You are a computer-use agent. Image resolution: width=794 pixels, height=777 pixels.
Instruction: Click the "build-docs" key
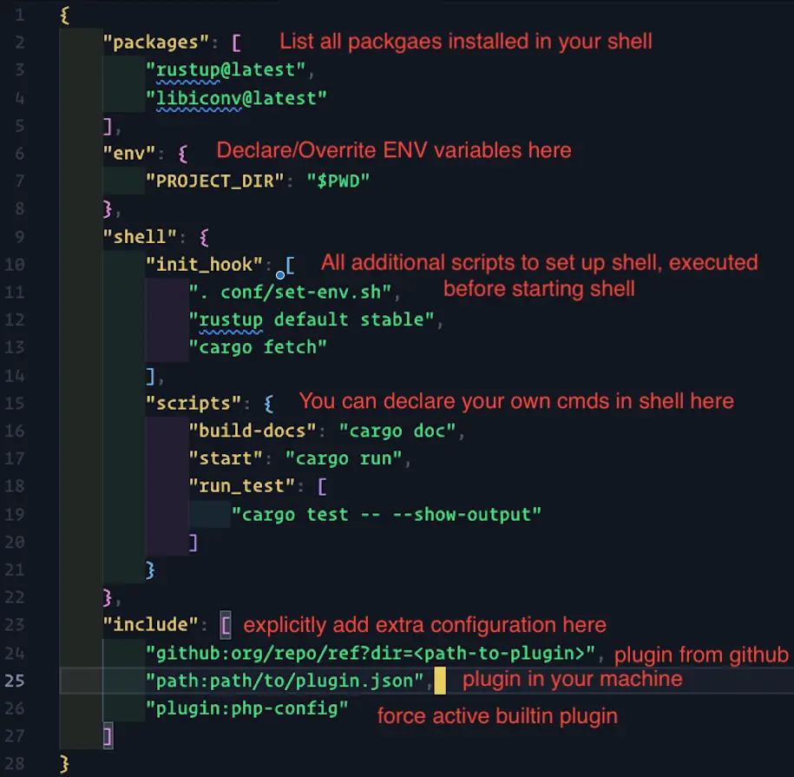click(253, 431)
